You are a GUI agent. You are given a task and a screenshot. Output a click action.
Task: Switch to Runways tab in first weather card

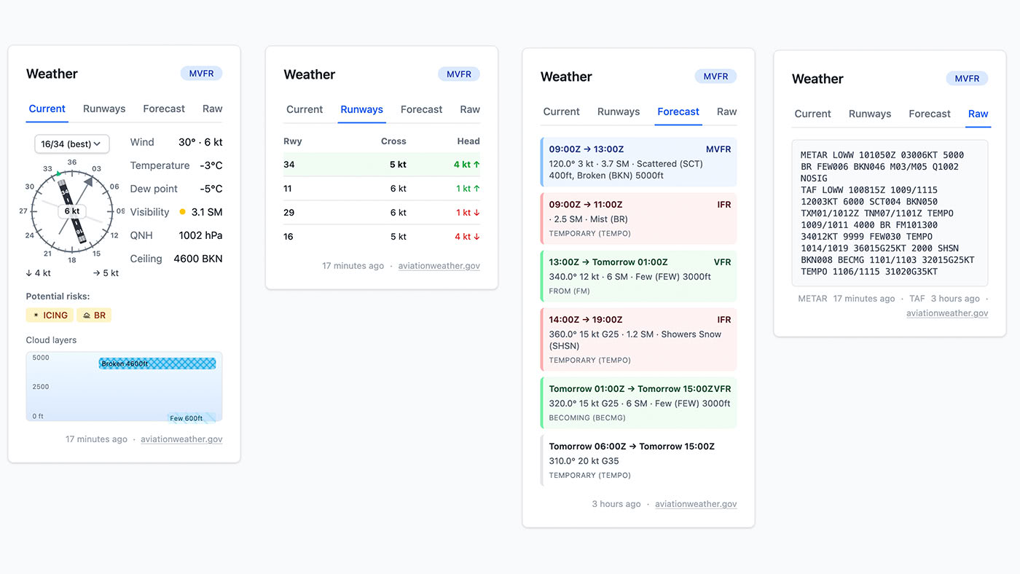pyautogui.click(x=104, y=109)
